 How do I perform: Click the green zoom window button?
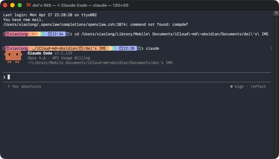pyautogui.click(x=20, y=5)
